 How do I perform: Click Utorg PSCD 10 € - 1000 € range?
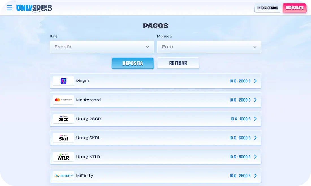point(240,119)
